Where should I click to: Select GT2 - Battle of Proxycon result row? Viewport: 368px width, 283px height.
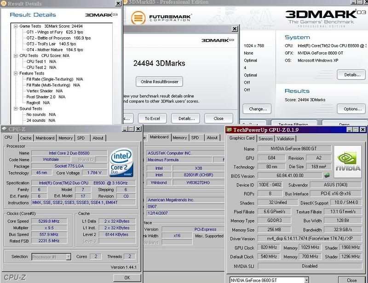click(58, 38)
